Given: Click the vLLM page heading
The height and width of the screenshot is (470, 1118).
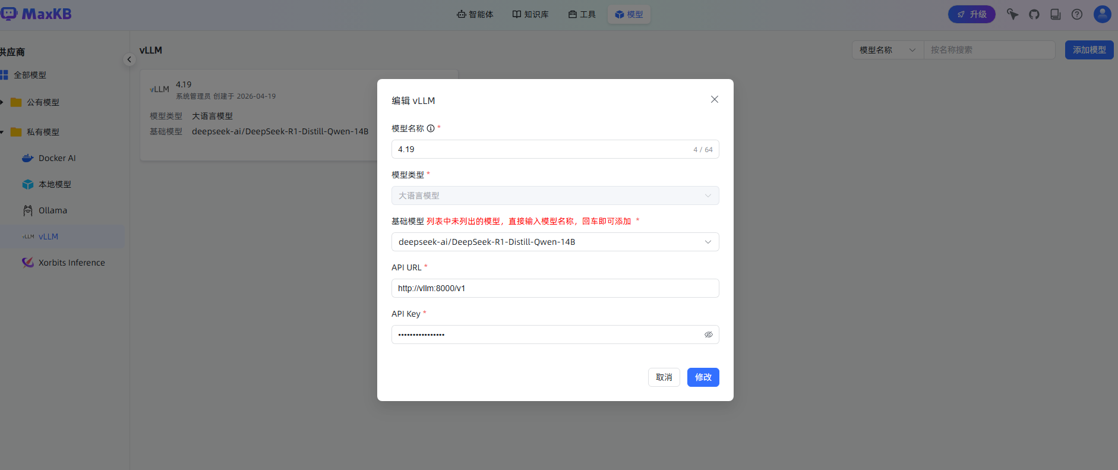Looking at the screenshot, I should tap(151, 51).
